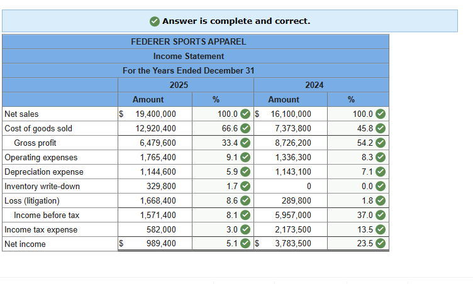Click the 'FEDERER SPORTS APPAREL' title
This screenshot has width=473, height=284.
pyautogui.click(x=189, y=41)
